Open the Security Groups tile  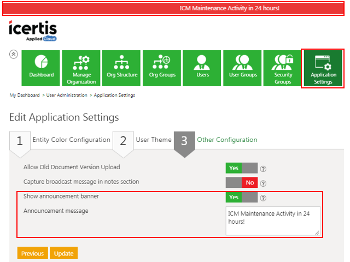click(x=283, y=68)
